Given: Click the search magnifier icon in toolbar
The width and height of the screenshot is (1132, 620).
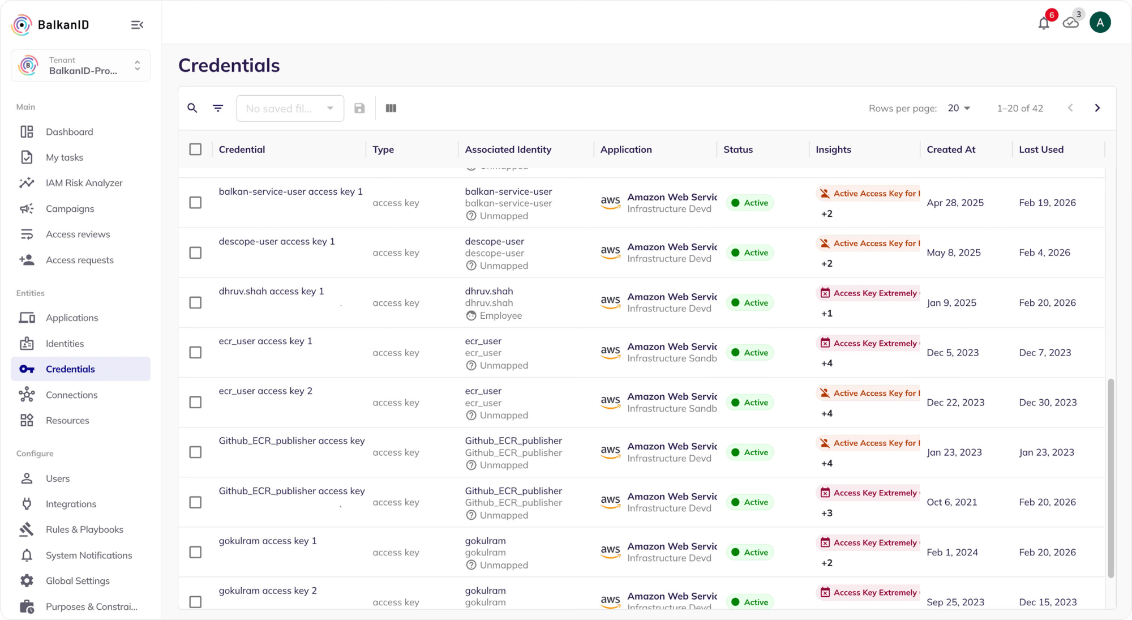Looking at the screenshot, I should tap(192, 108).
